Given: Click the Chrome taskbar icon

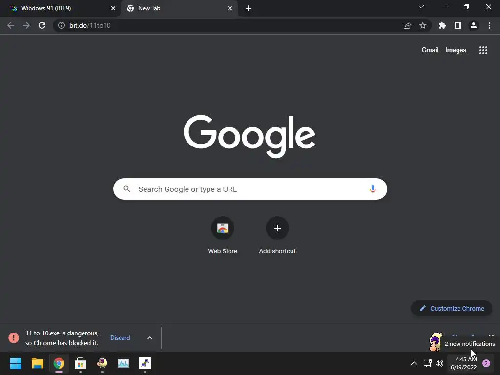Looking at the screenshot, I should pyautogui.click(x=59, y=363).
